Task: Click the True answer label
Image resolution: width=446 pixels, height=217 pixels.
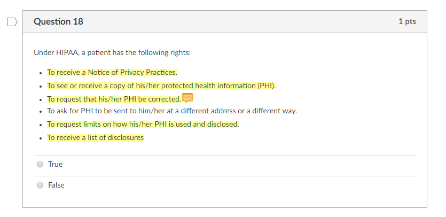Action: pyautogui.click(x=55, y=164)
